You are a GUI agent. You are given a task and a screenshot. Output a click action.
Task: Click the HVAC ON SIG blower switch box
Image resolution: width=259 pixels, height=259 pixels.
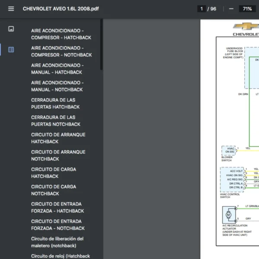tap(228, 150)
